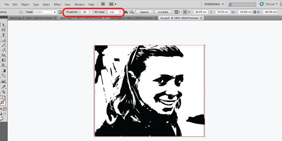
Task: Toggle the constrain width and height link
Action: click(255, 12)
